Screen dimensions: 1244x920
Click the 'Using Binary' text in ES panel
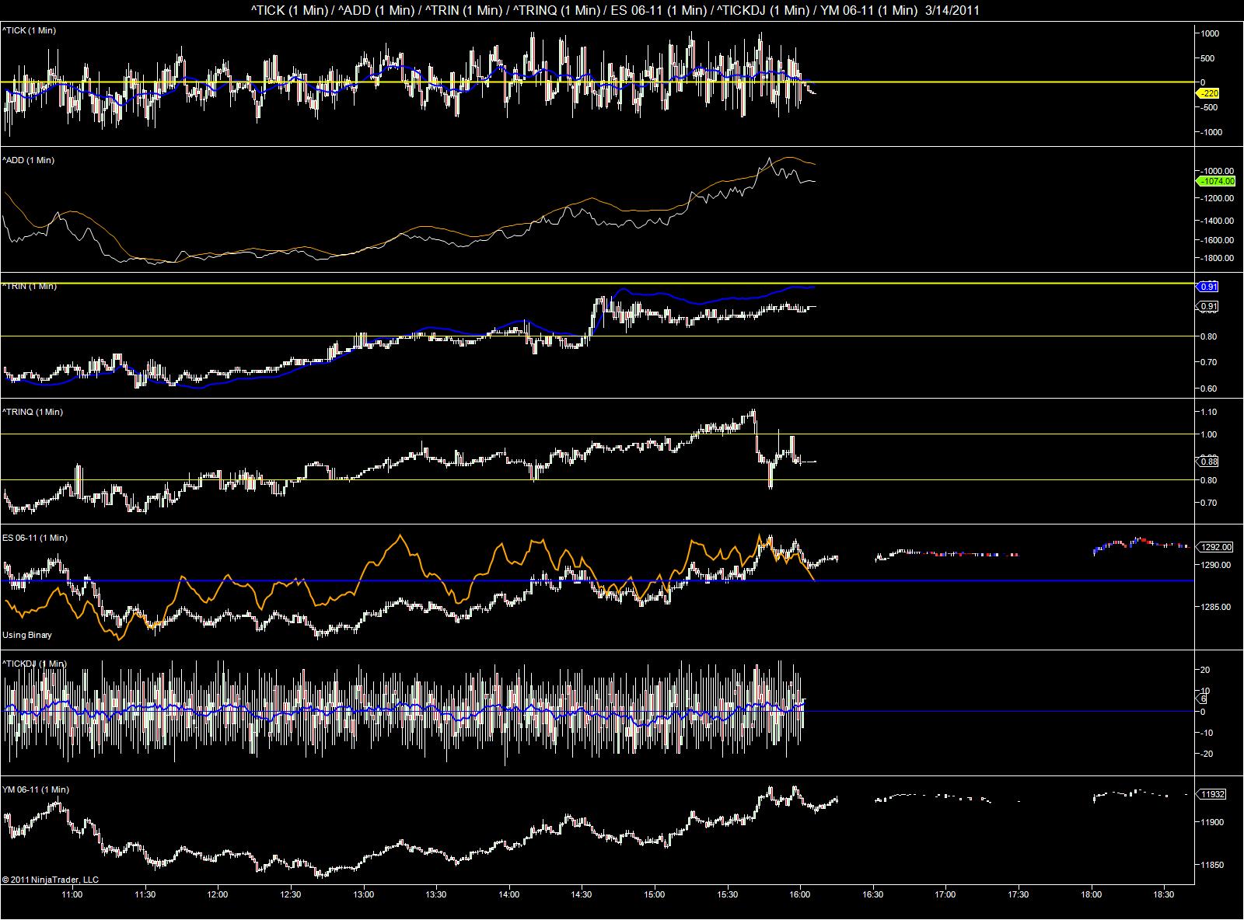[x=27, y=635]
